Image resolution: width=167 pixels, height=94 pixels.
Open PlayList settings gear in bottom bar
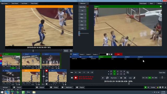(x=77, y=87)
